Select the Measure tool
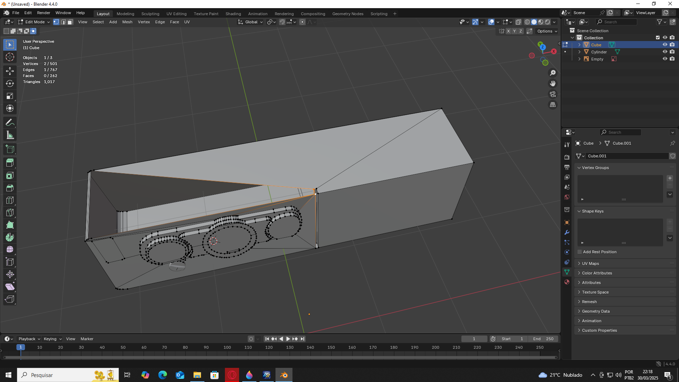 [10, 135]
